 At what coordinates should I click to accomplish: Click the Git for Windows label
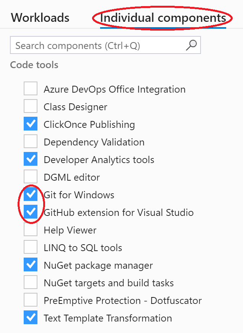79,195
